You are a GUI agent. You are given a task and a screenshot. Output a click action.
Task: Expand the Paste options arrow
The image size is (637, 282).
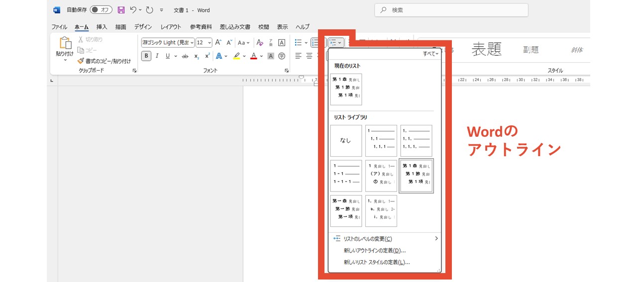coord(65,60)
